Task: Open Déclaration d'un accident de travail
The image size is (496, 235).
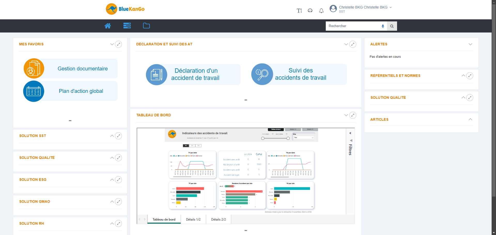Action: [193, 74]
